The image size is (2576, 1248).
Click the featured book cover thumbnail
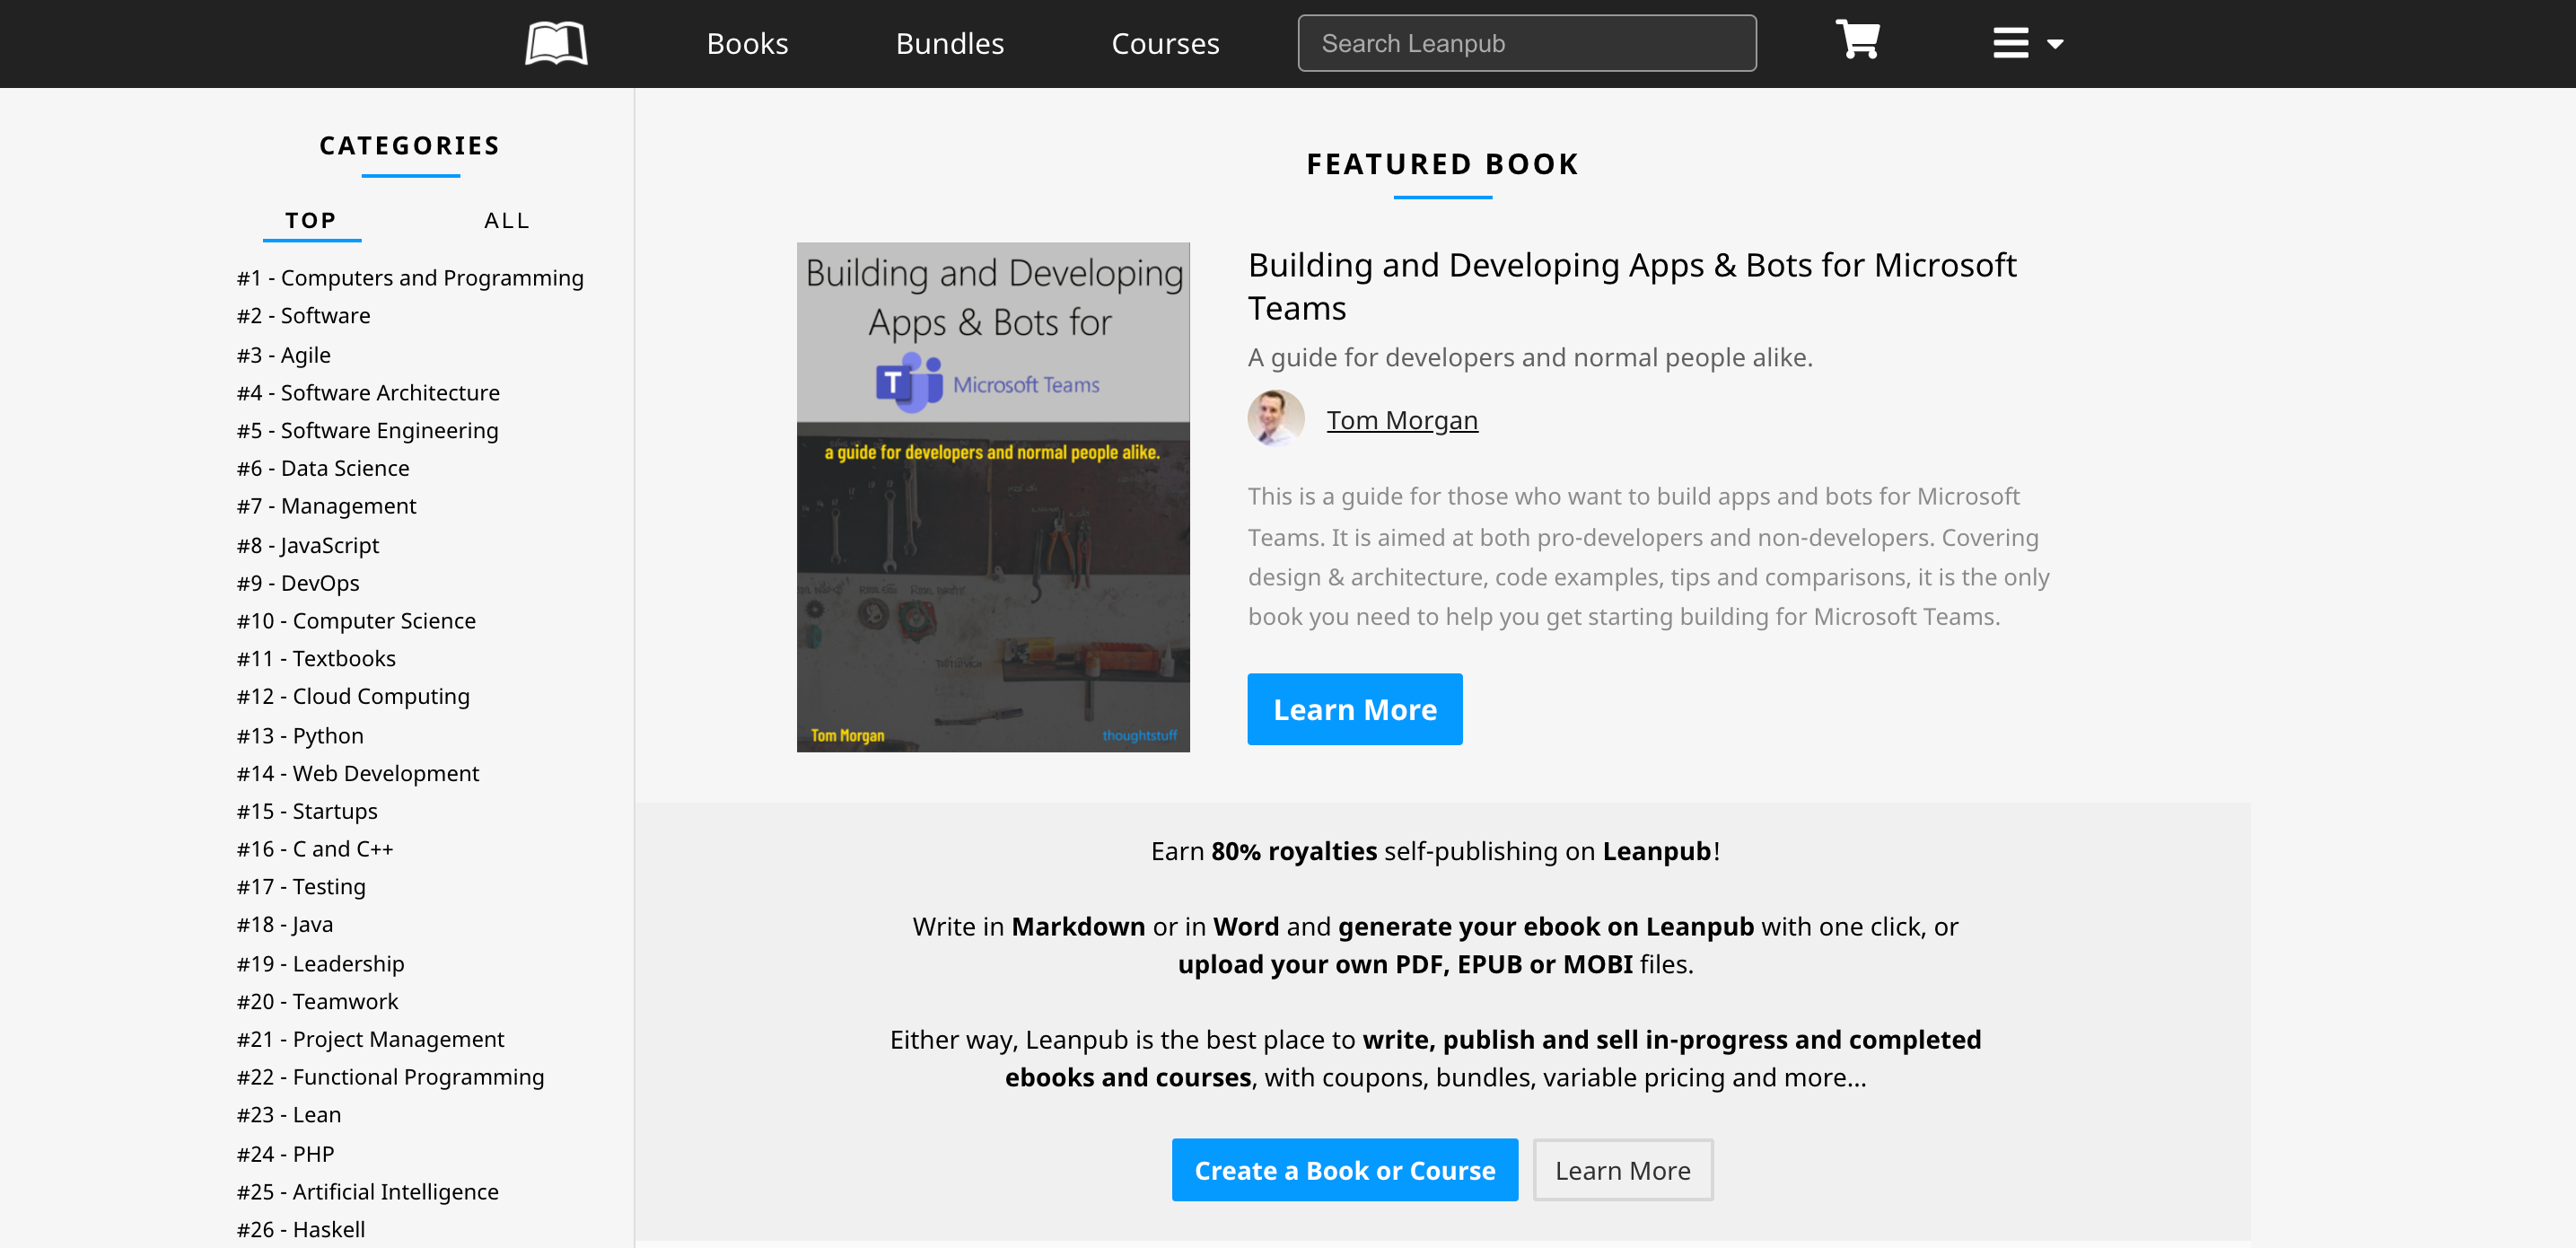coord(992,497)
